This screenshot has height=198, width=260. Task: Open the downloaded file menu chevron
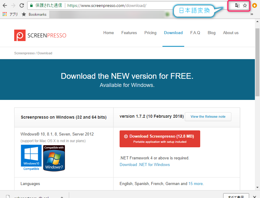click(62, 197)
